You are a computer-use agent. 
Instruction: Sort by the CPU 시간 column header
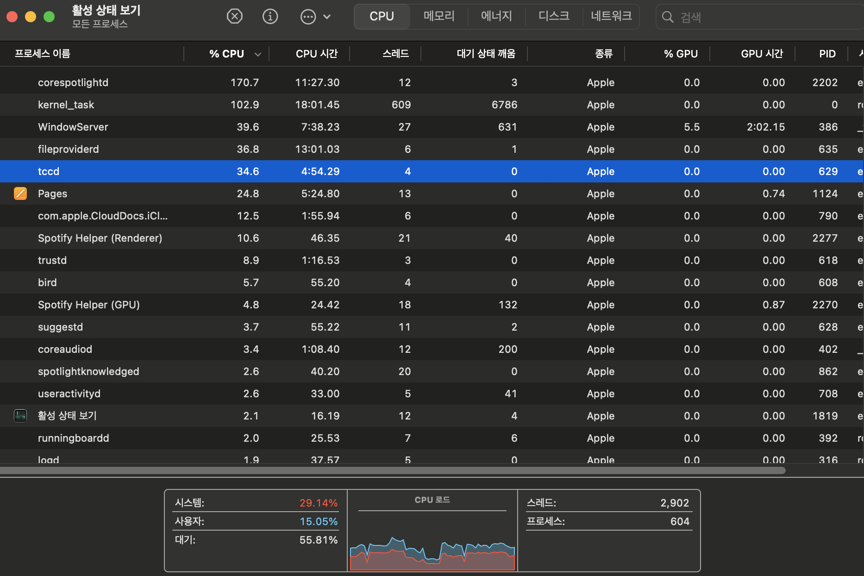pyautogui.click(x=317, y=54)
